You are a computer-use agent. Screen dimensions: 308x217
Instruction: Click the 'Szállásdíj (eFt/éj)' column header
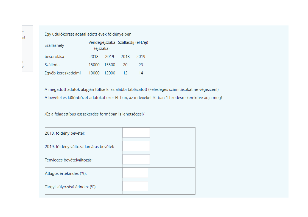(133, 42)
